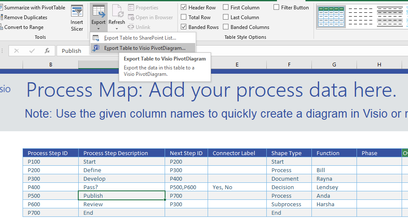Select the Process Step Description header cell

click(x=121, y=153)
